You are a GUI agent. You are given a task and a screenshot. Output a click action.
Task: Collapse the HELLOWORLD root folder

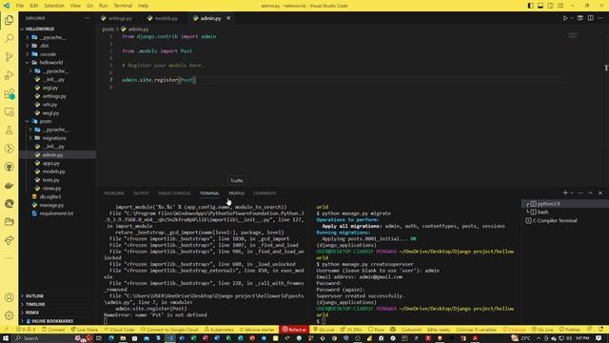[23, 30]
